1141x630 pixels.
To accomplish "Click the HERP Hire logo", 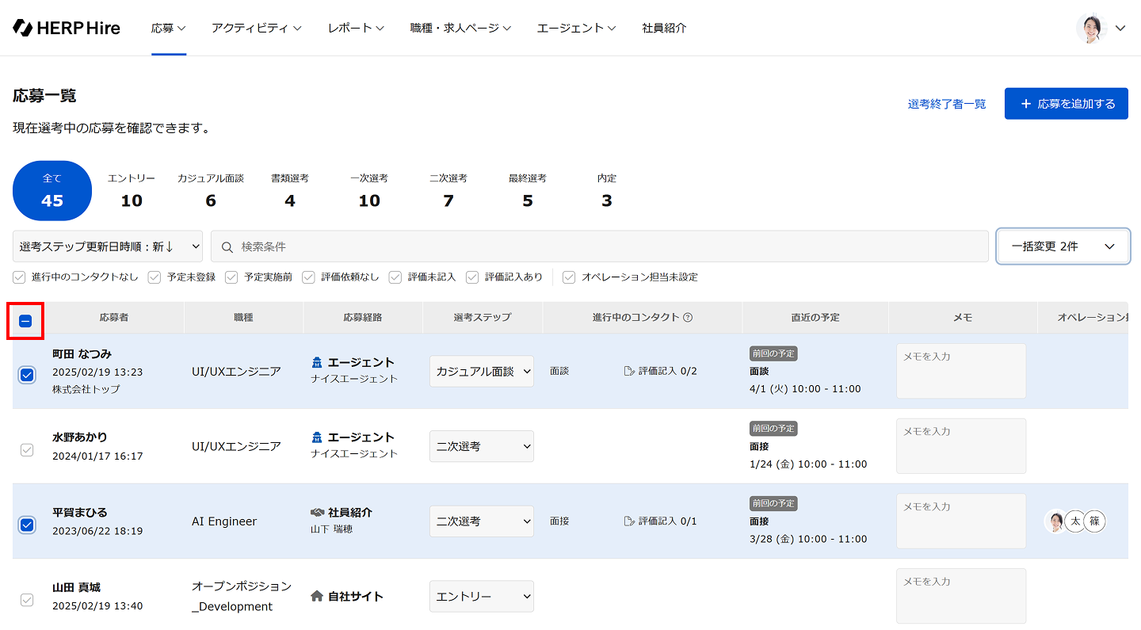I will pyautogui.click(x=67, y=28).
